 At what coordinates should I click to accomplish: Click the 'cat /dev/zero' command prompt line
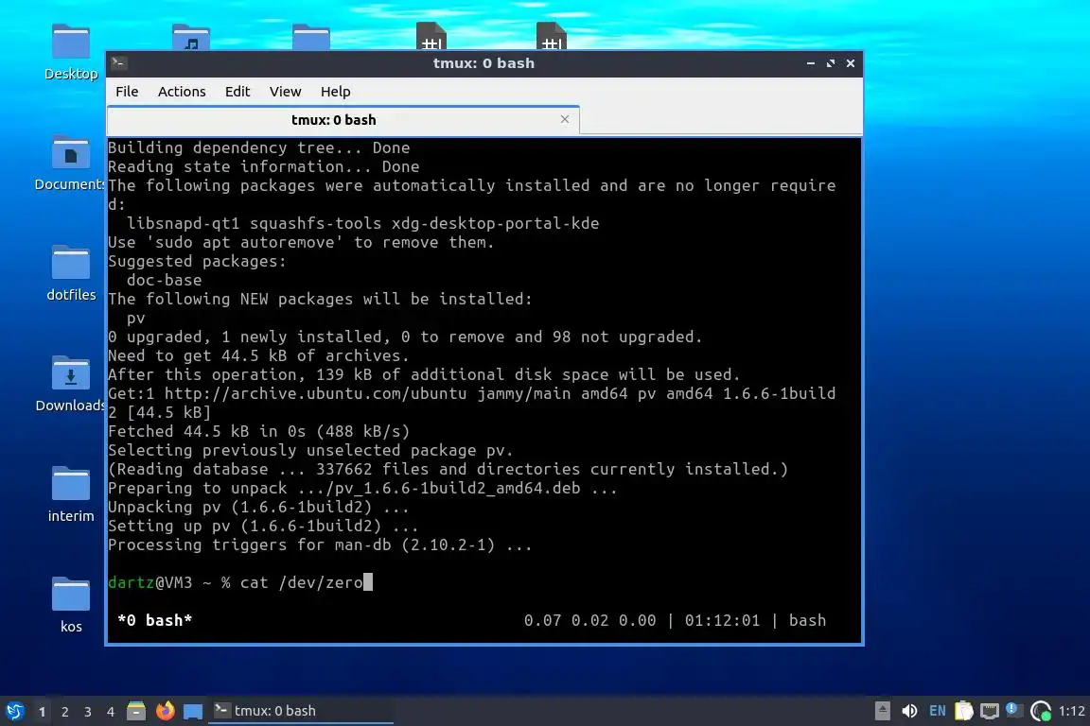tap(240, 582)
